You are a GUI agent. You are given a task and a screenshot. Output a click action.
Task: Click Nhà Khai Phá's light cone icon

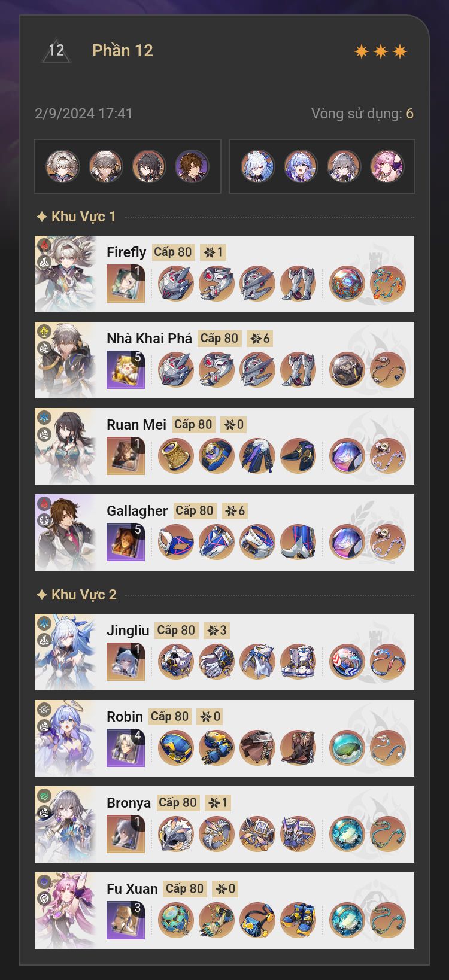click(126, 370)
